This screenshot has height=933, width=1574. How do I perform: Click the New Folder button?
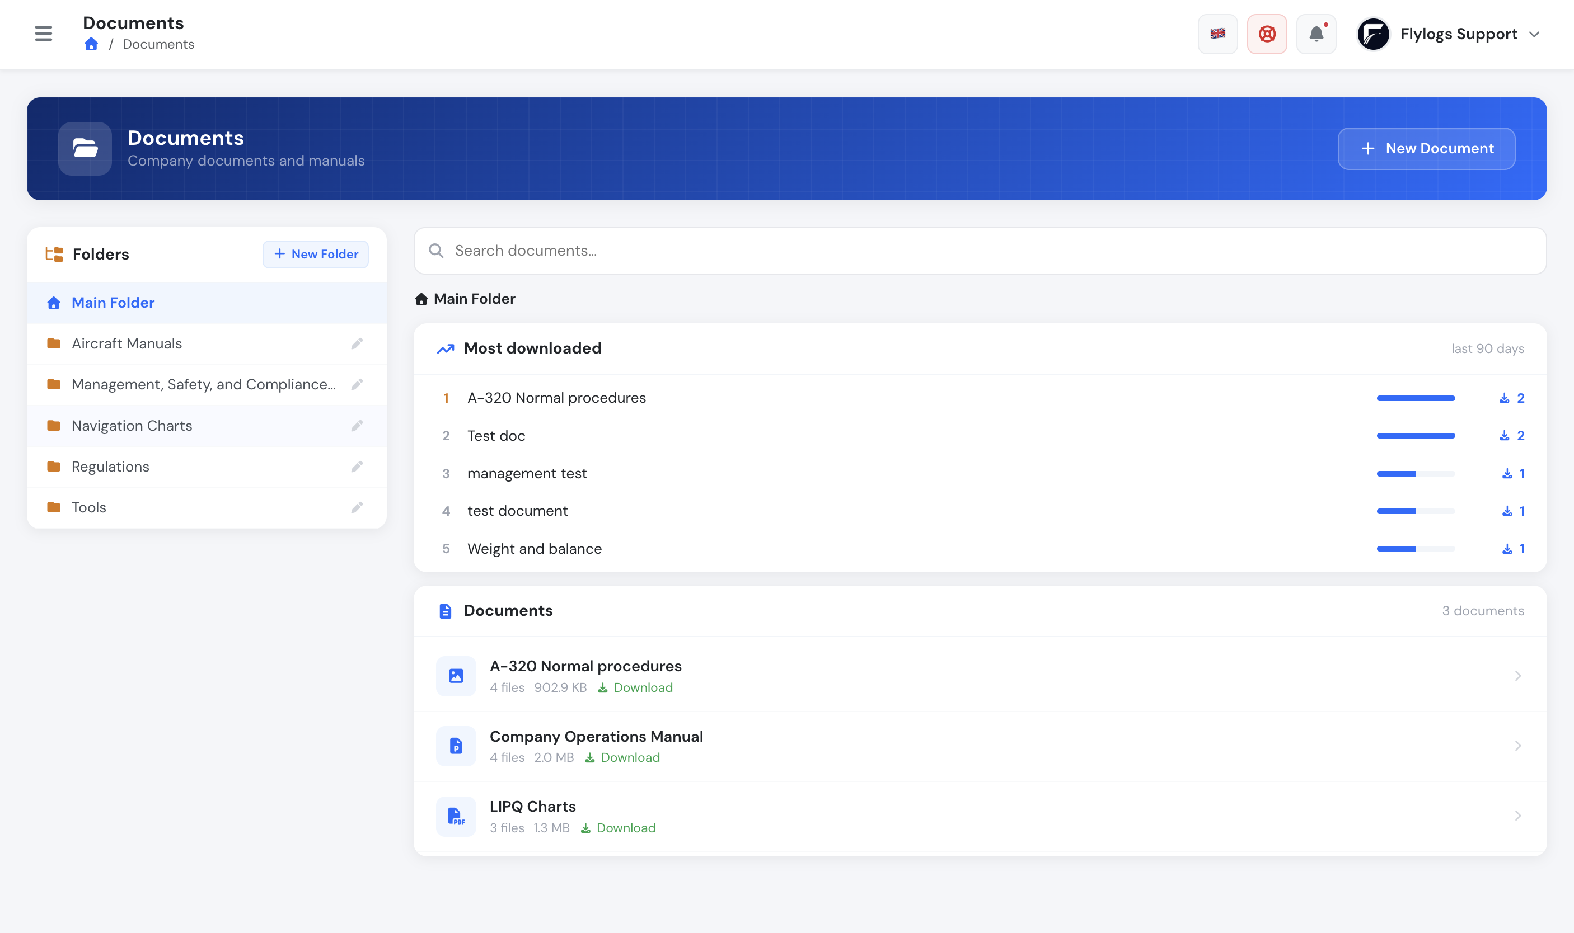pyautogui.click(x=315, y=254)
